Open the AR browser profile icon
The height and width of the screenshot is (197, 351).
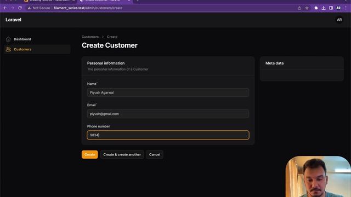click(338, 8)
